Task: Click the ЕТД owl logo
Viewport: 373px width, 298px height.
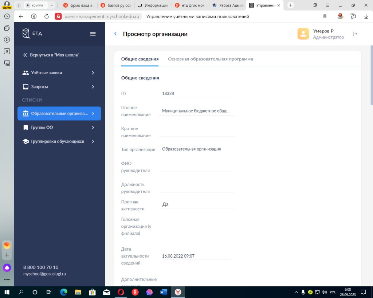Action: click(26, 33)
